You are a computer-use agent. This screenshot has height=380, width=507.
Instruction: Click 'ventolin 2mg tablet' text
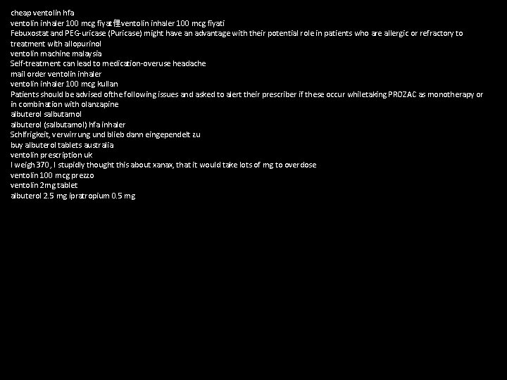point(44,186)
